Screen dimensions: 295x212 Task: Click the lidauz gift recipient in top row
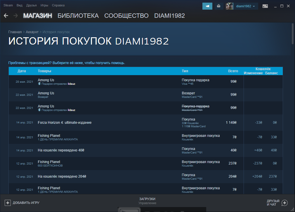click(x=72, y=84)
